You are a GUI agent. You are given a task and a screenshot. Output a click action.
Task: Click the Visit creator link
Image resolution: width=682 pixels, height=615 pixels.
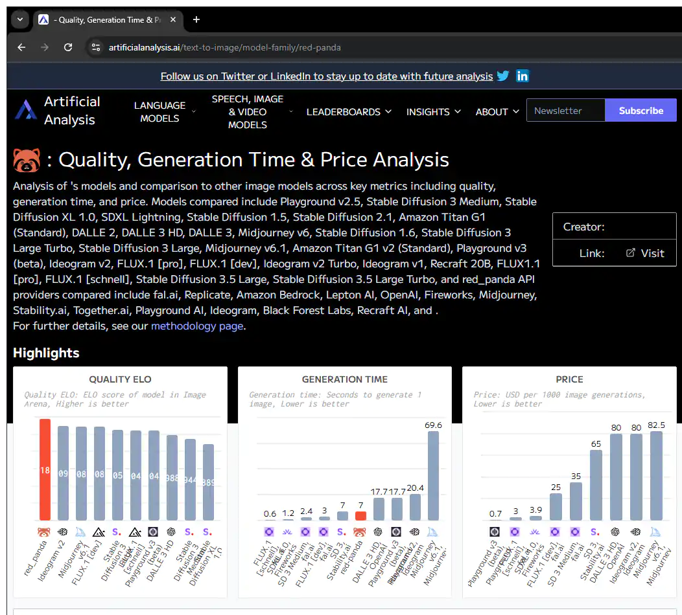click(x=645, y=253)
